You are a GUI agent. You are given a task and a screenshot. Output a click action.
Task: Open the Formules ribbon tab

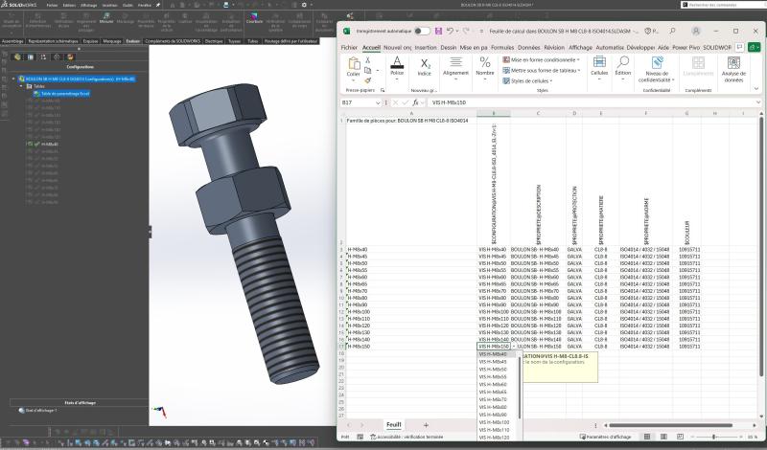coord(504,46)
